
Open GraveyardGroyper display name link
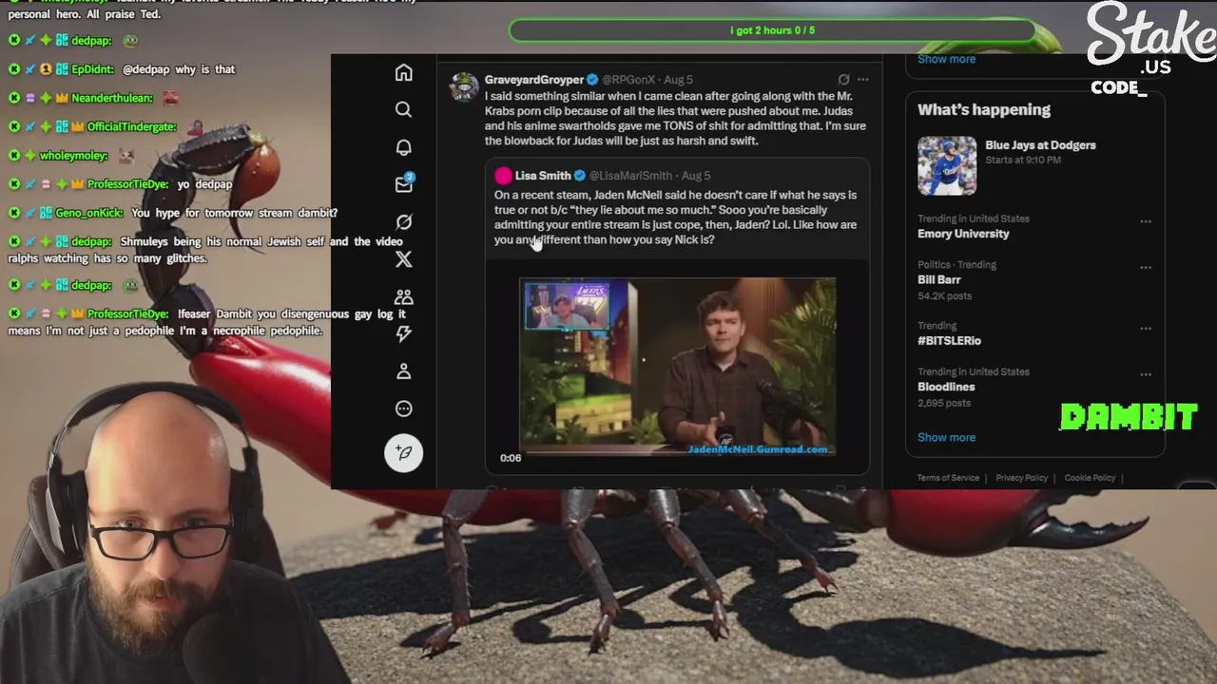click(x=533, y=80)
